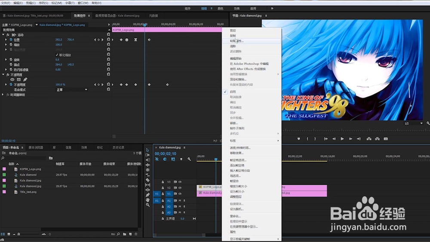Click pink label swatch of Title_text.png
430x242 pixels.
click(4, 192)
